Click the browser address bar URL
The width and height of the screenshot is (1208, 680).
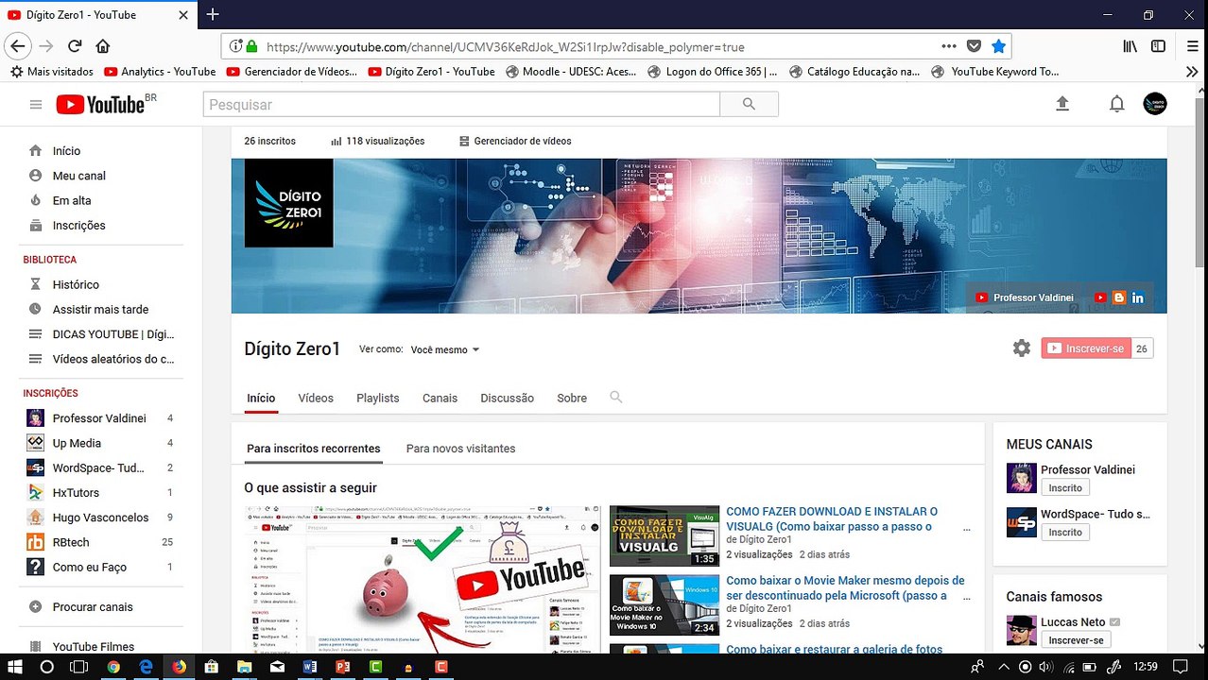(505, 46)
